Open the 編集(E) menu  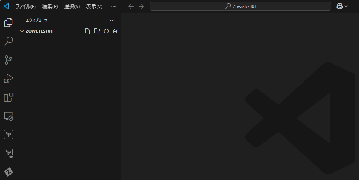pyautogui.click(x=50, y=6)
